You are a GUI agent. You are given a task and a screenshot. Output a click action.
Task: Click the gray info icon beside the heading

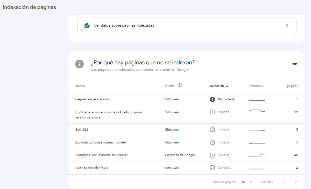point(79,64)
